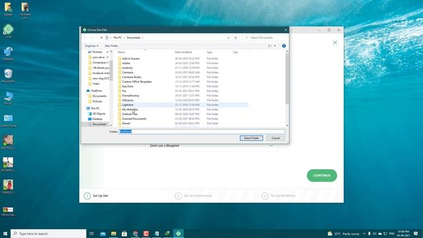The width and height of the screenshot is (423, 238).
Task: Open the Local shortcut on the desktop
Action: pos(8,30)
